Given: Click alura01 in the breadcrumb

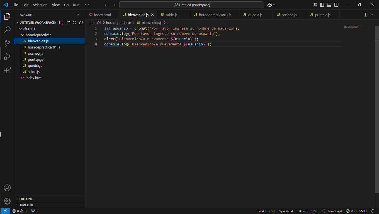Looking at the screenshot, I should coord(96,23).
